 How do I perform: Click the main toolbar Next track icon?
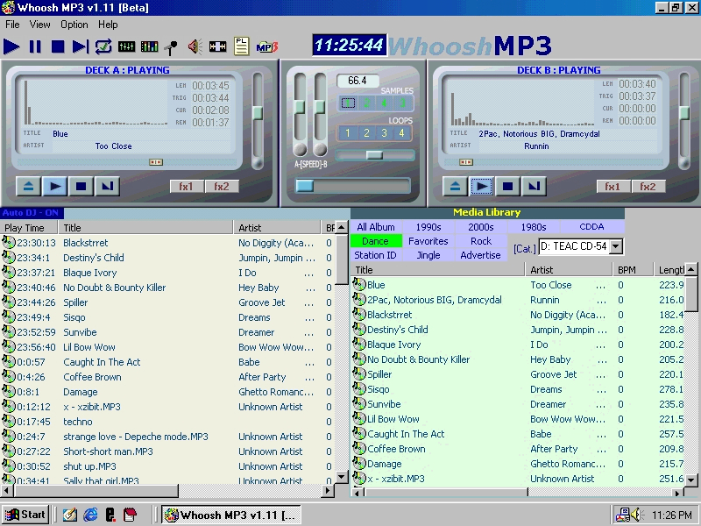click(x=81, y=46)
